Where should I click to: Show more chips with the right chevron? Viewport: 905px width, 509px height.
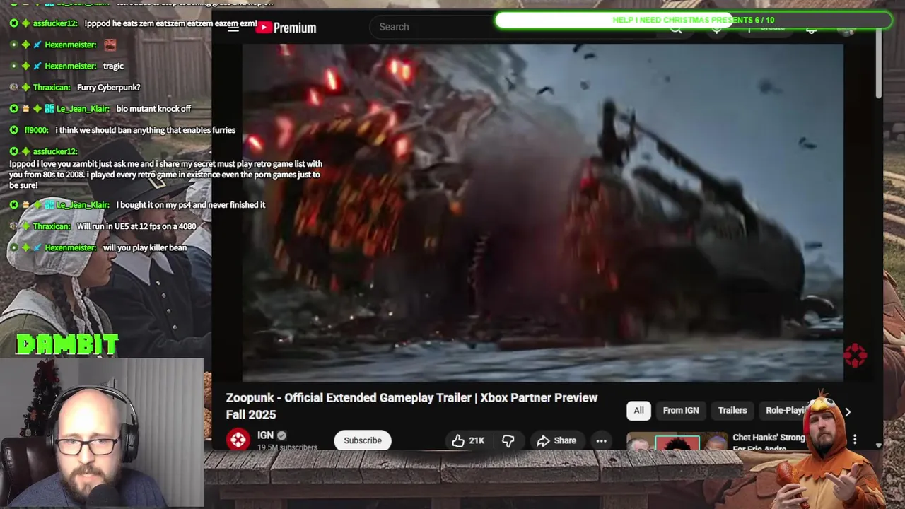848,411
